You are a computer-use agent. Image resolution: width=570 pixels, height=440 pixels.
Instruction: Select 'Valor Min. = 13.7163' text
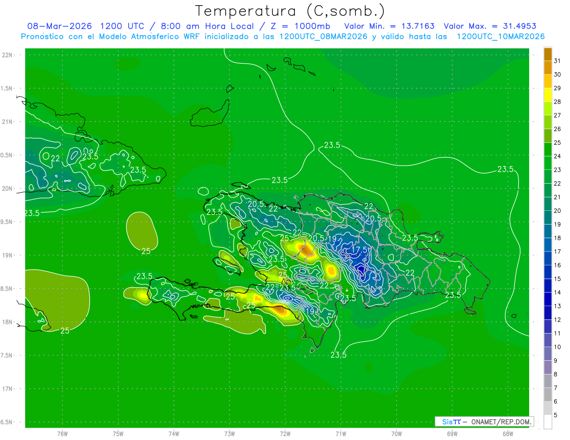(x=389, y=26)
